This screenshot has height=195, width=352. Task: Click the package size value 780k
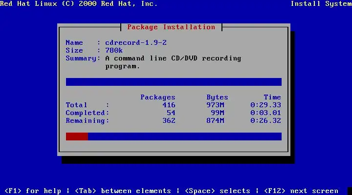tap(114, 50)
